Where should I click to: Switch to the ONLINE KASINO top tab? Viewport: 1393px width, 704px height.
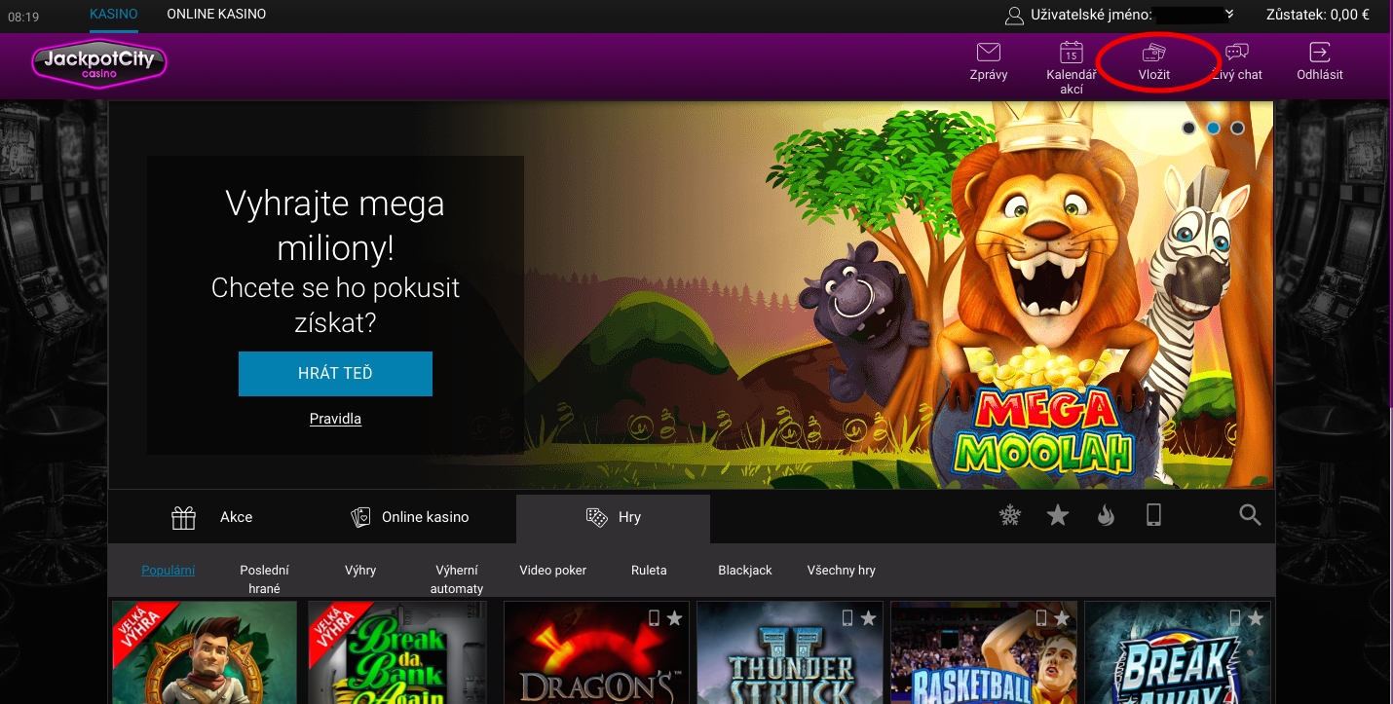(x=216, y=15)
